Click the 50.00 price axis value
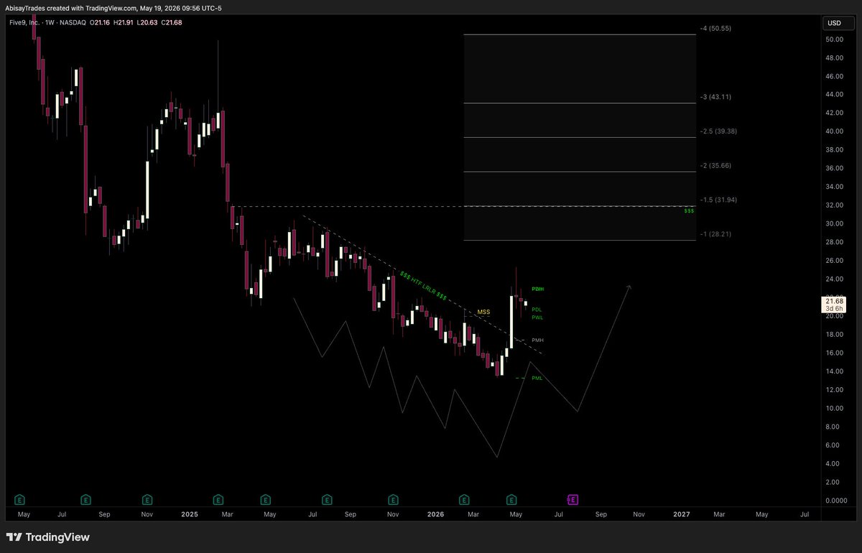The height and width of the screenshot is (553, 862). tap(834, 39)
